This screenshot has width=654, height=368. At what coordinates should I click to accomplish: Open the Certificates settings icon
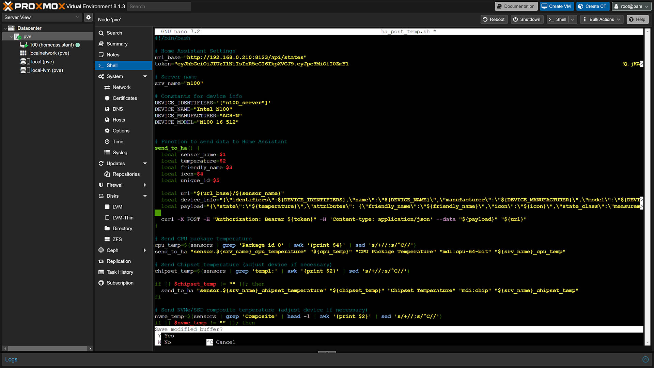tap(107, 98)
